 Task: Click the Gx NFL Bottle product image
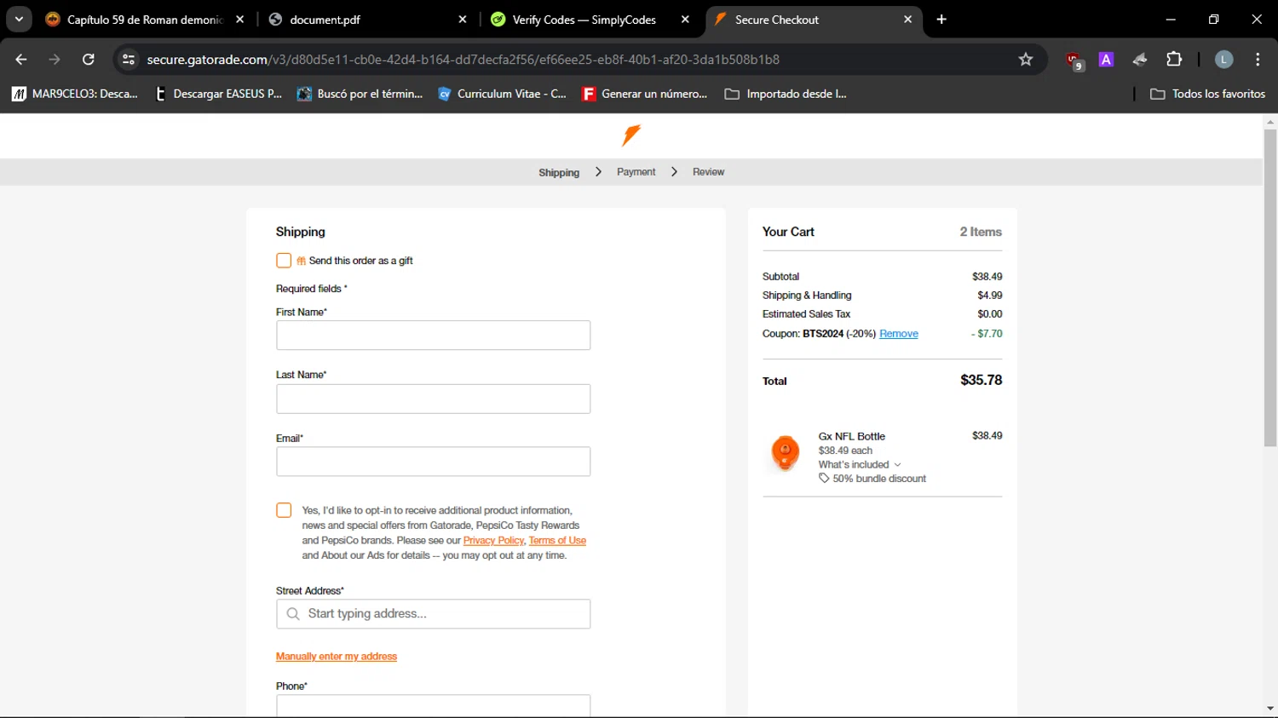(x=785, y=452)
